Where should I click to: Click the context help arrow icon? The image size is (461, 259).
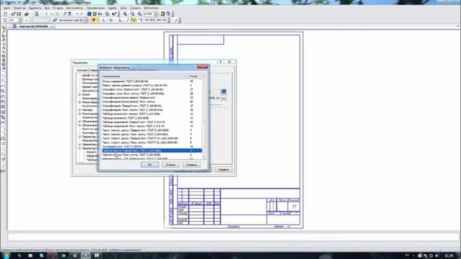click(x=114, y=14)
